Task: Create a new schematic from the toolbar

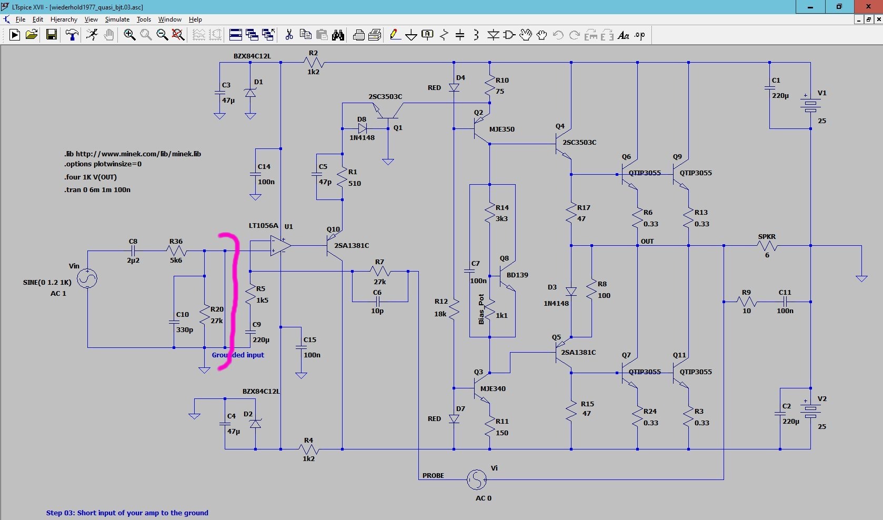Action: click(15, 35)
